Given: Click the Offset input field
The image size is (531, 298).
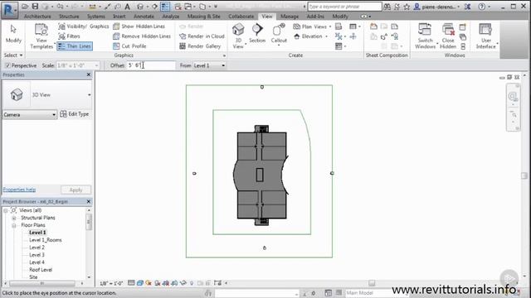Looking at the screenshot, I should [151, 65].
